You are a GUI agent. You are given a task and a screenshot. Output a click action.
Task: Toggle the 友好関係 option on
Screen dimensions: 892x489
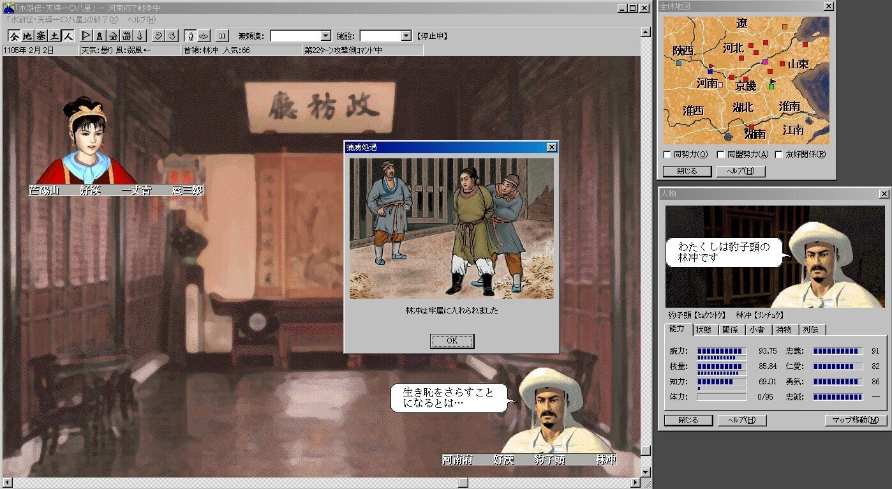pyautogui.click(x=778, y=154)
